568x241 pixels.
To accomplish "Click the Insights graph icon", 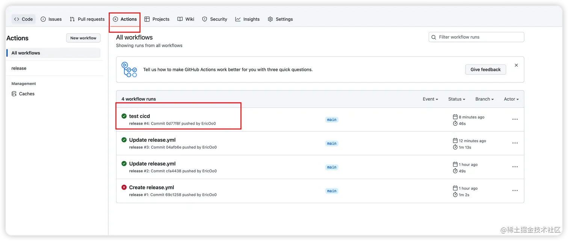I will 238,19.
